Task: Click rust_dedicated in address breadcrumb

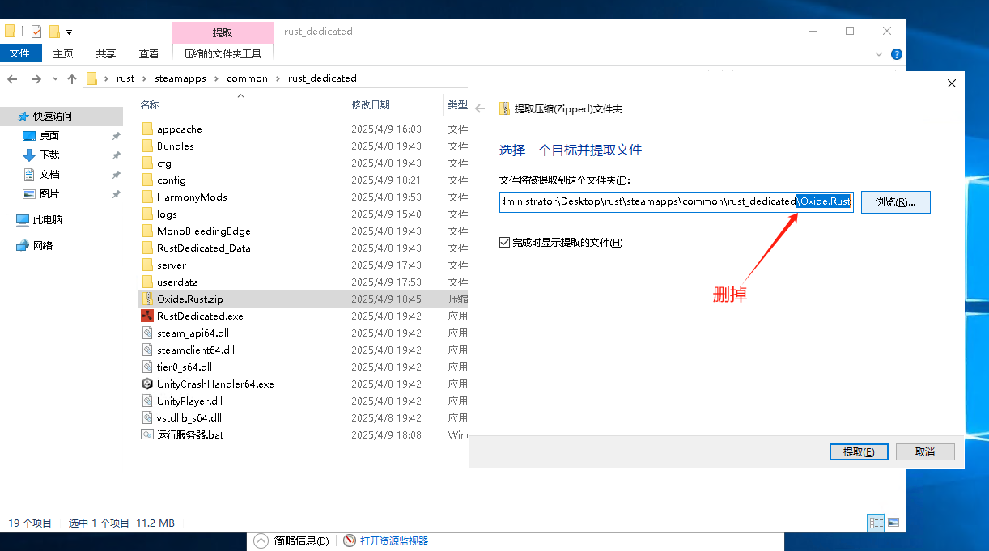Action: 322,78
